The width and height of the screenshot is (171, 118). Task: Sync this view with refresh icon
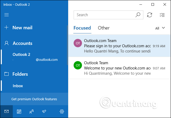[x=150, y=15]
